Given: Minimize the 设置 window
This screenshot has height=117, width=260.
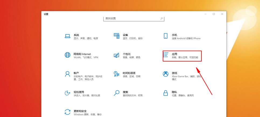Looking at the screenshot, I should click(x=205, y=14).
